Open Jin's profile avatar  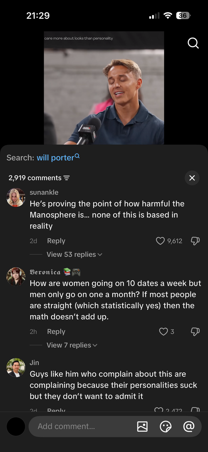[x=16, y=367]
